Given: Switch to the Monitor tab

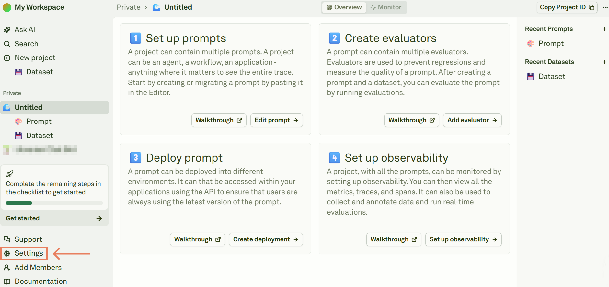Looking at the screenshot, I should tap(386, 7).
